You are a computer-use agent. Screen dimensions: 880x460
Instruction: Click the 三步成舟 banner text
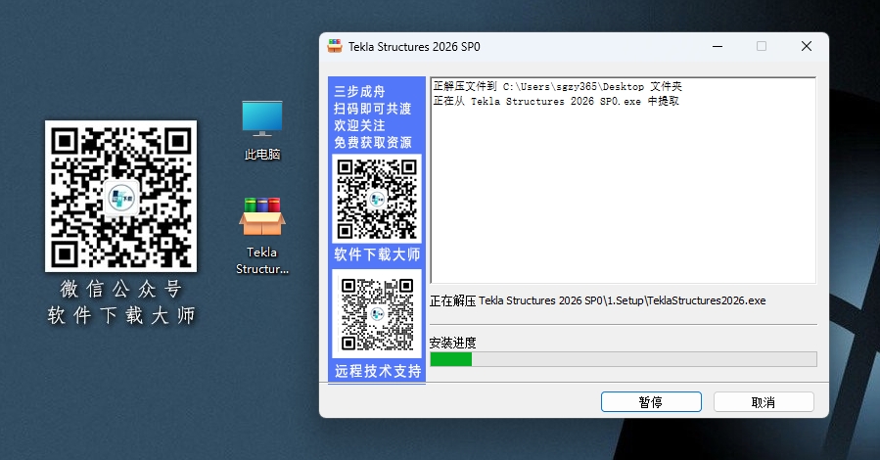pyautogui.click(x=360, y=91)
